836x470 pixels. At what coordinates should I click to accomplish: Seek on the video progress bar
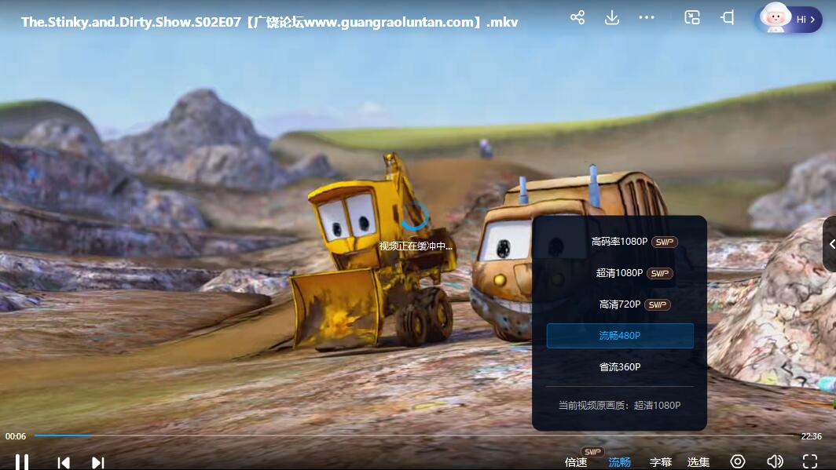tap(415, 435)
